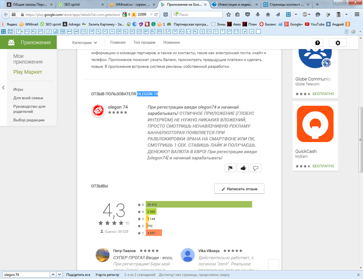Click the HL button in the SAPE toolbar
The height and width of the screenshot is (279, 363).
[195, 31]
